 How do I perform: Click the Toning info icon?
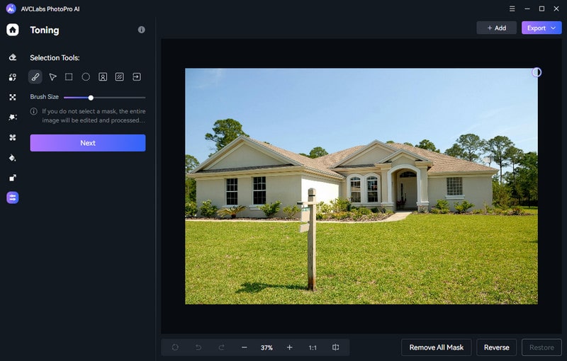(141, 30)
